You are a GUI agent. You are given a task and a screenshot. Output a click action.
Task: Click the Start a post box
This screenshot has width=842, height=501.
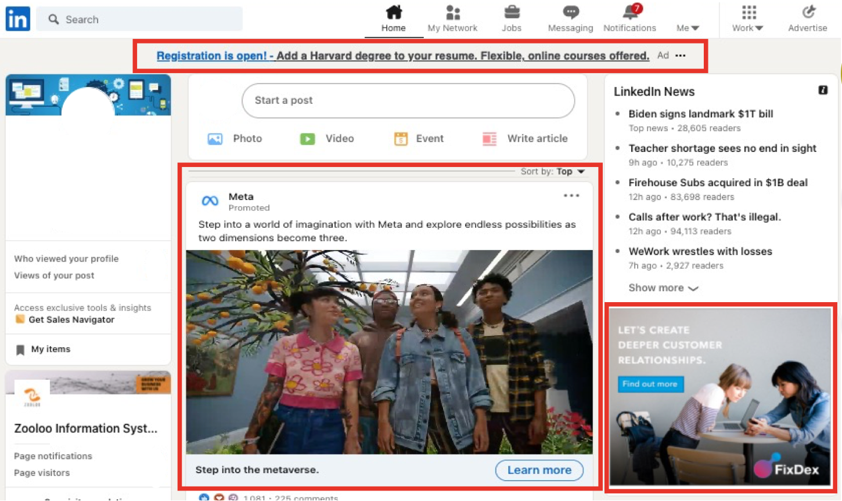pyautogui.click(x=408, y=100)
